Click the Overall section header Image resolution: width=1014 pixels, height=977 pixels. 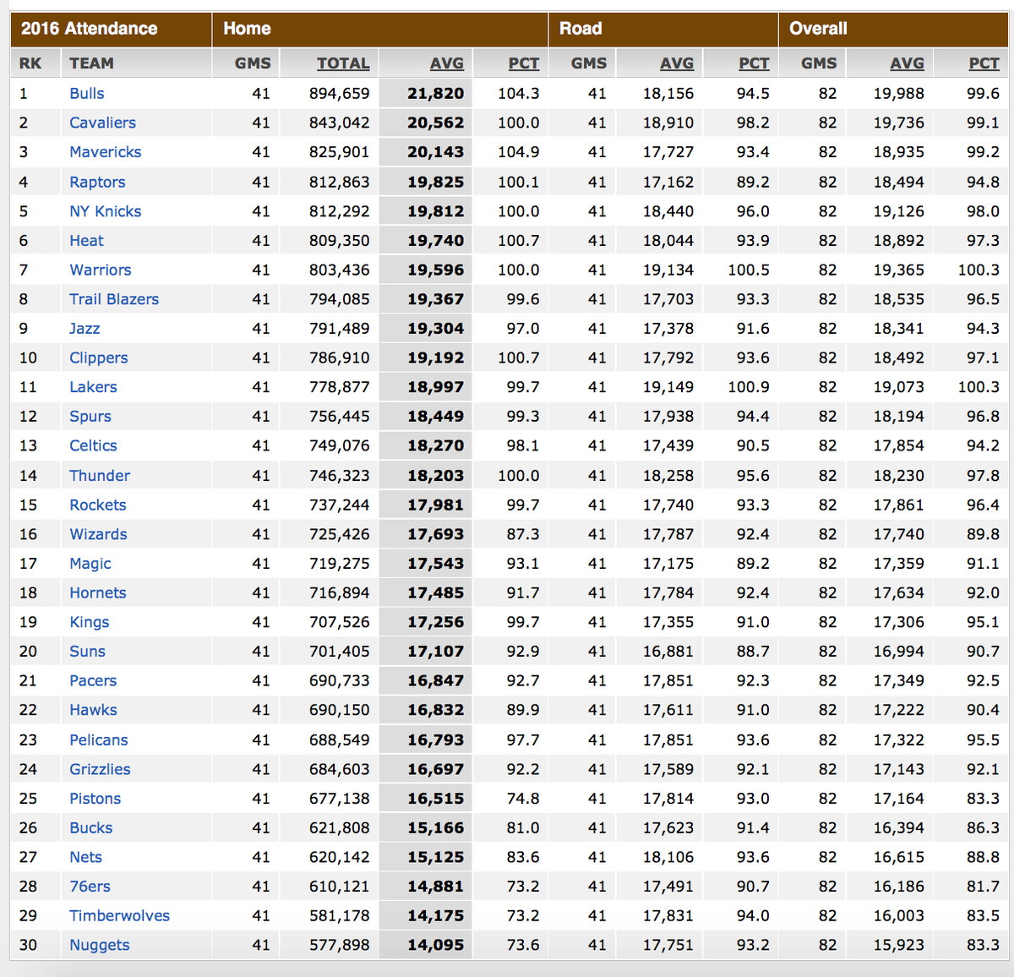tap(818, 29)
